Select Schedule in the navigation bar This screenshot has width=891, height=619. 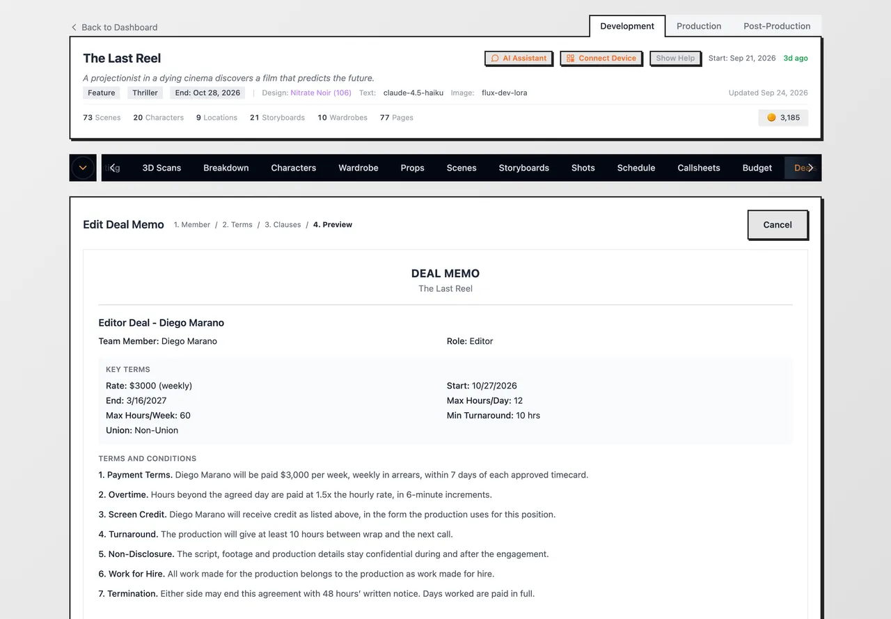click(x=636, y=168)
